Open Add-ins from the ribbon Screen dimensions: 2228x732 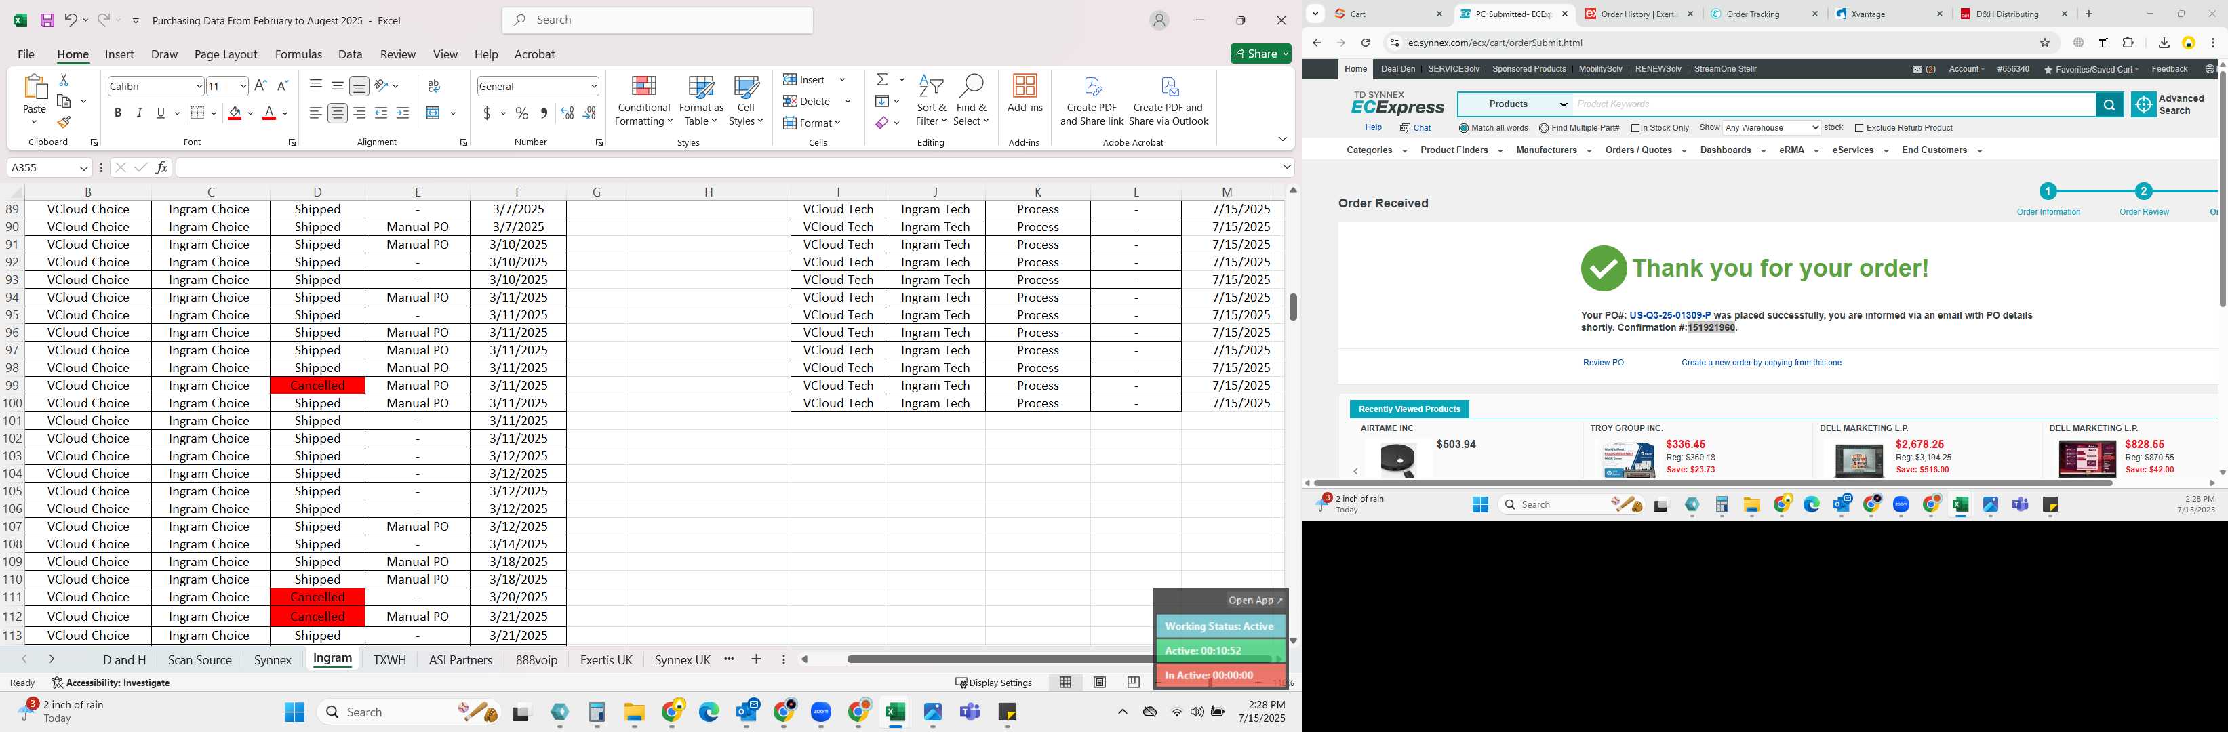[1025, 94]
